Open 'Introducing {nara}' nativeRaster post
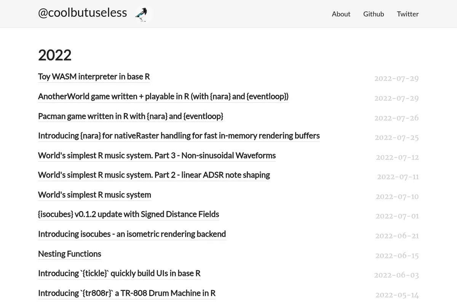Image resolution: width=457 pixels, height=305 pixels. tap(179, 136)
